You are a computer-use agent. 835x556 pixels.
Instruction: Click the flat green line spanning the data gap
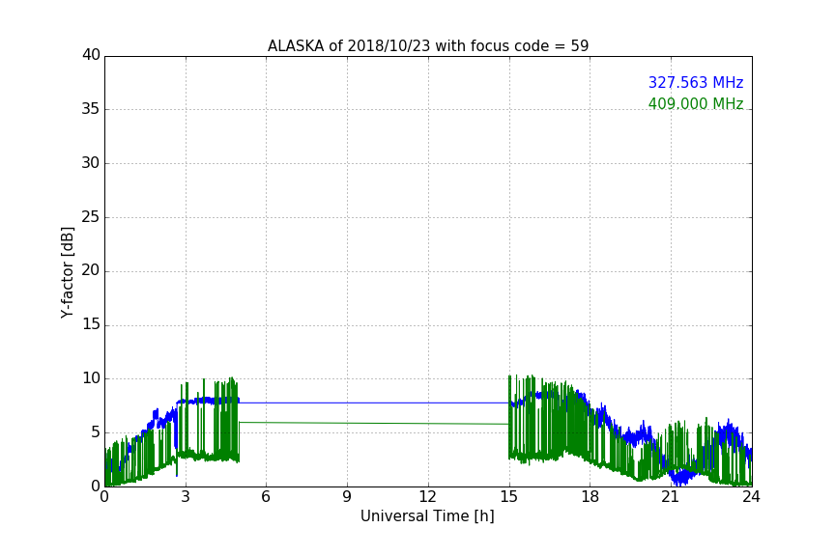click(x=374, y=424)
